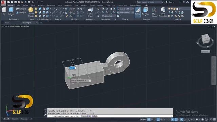Click the Smooth Object mesh tool

(31, 12)
